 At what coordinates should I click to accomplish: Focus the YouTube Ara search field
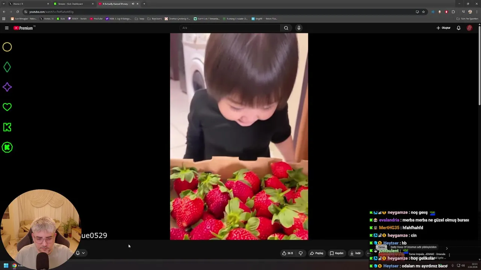pyautogui.click(x=230, y=28)
